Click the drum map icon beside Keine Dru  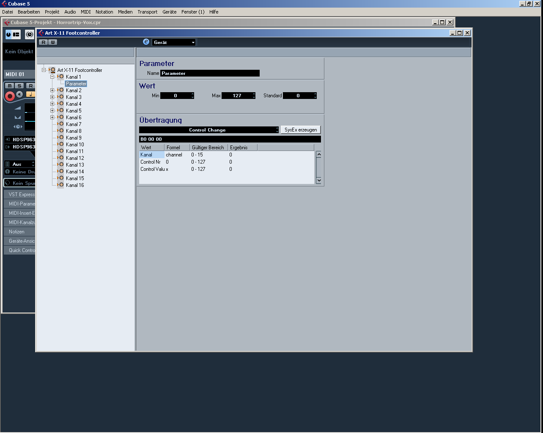click(x=7, y=172)
